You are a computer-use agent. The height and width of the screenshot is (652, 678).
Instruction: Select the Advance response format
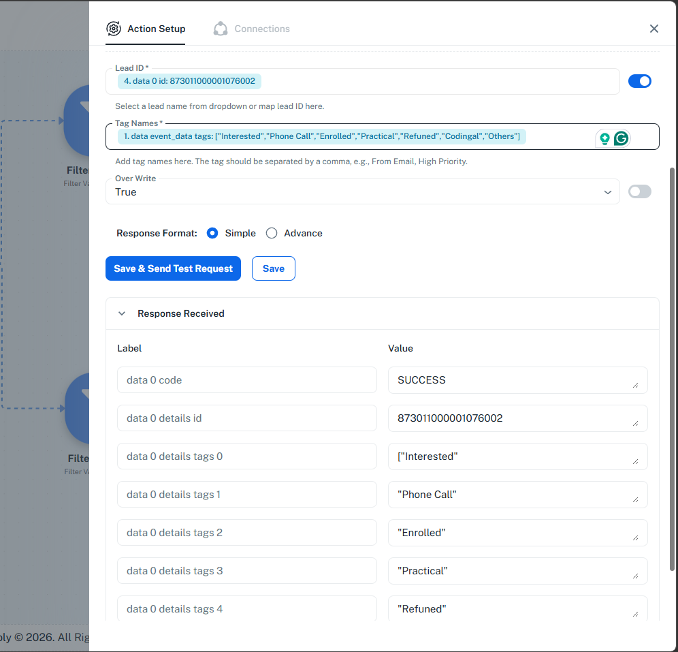(272, 233)
